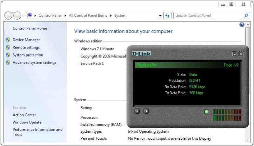The width and height of the screenshot is (254, 146).
Task: Click the search magnifier icon
Action: point(246,16)
